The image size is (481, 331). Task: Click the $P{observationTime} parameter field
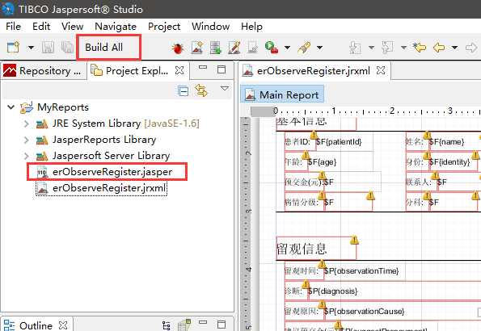coord(361,271)
